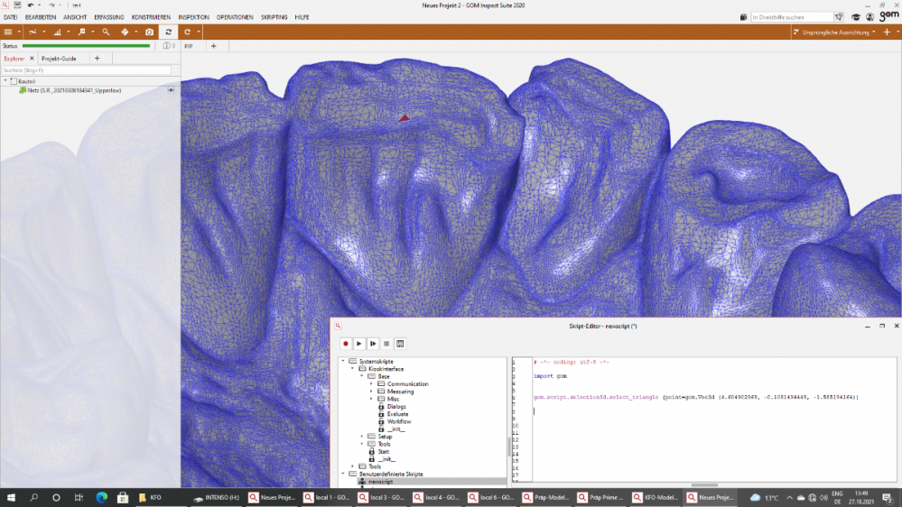Collapse the Bauteil tree node
The height and width of the screenshot is (507, 902).
coord(5,81)
